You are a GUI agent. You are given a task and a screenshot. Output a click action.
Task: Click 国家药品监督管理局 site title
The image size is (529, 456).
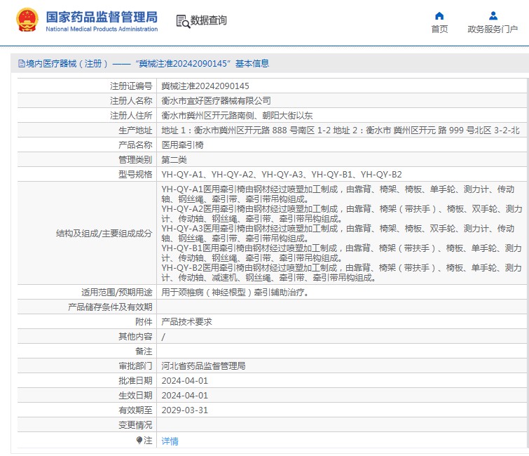(x=102, y=17)
